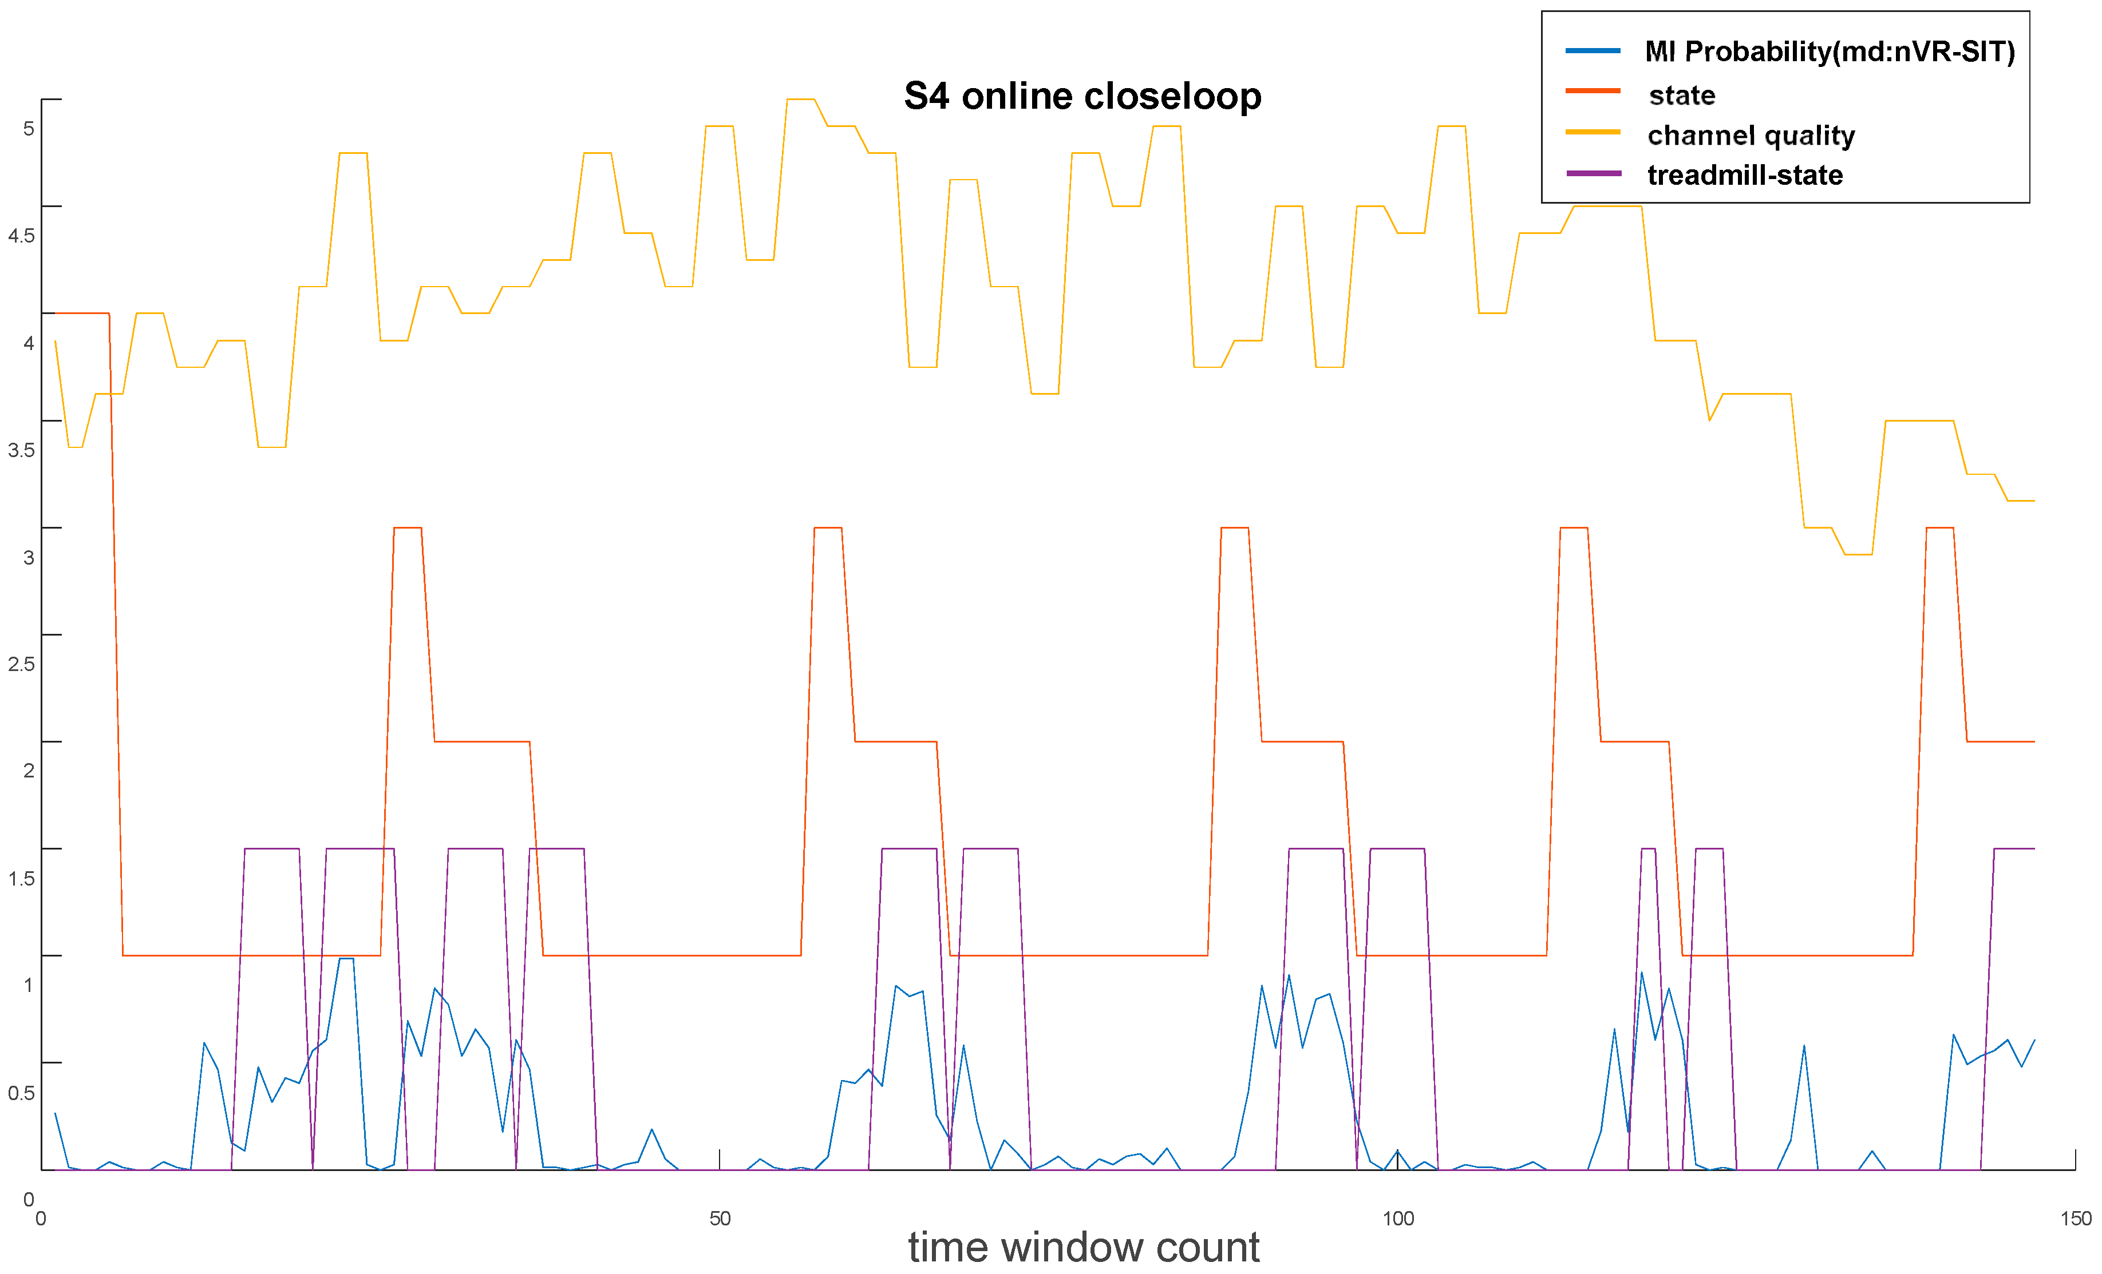Click the "S4 online closeloop" chart title
2102x1274 pixels.
click(x=1082, y=96)
